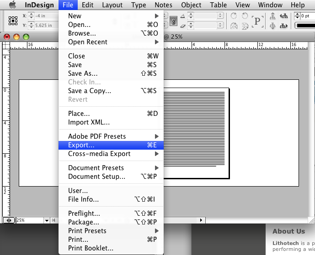Image resolution: width=315 pixels, height=255 pixels.
Task: Click the X position stepper
Action: point(31,16)
